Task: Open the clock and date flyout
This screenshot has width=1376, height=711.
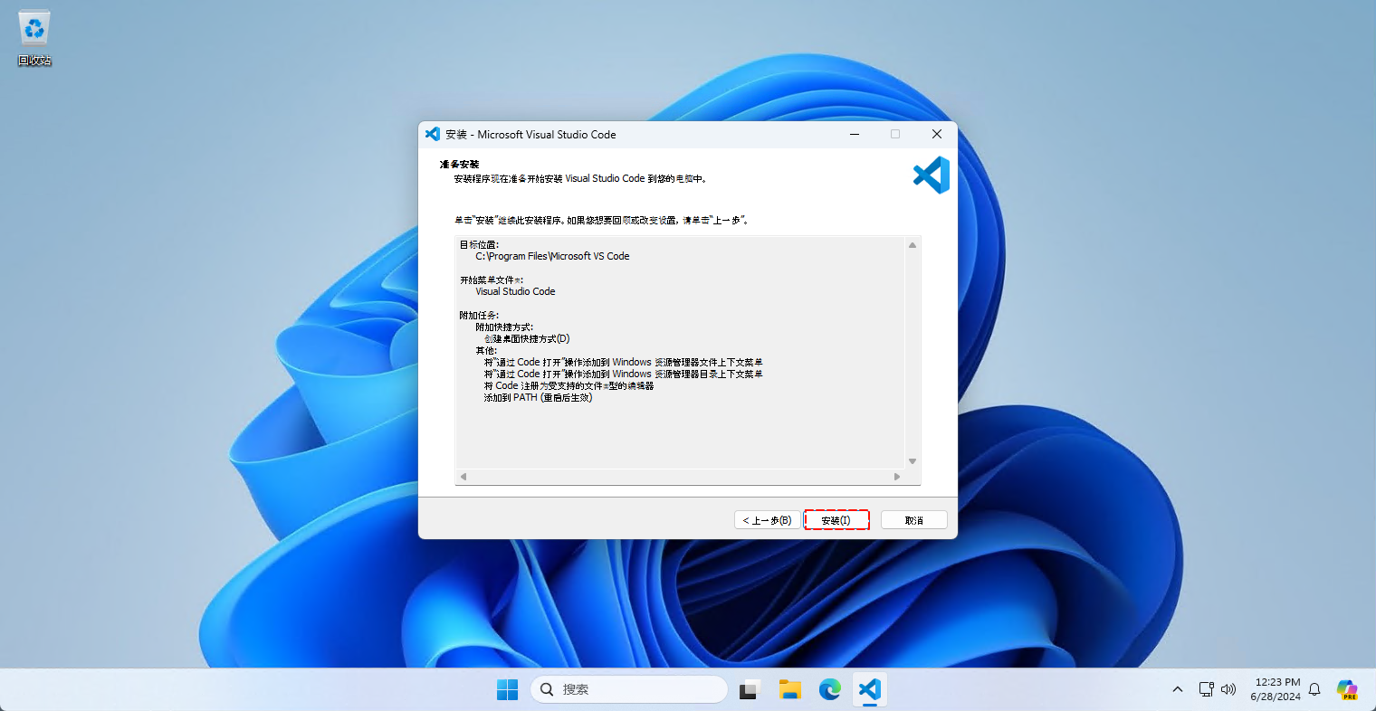Action: 1276,689
